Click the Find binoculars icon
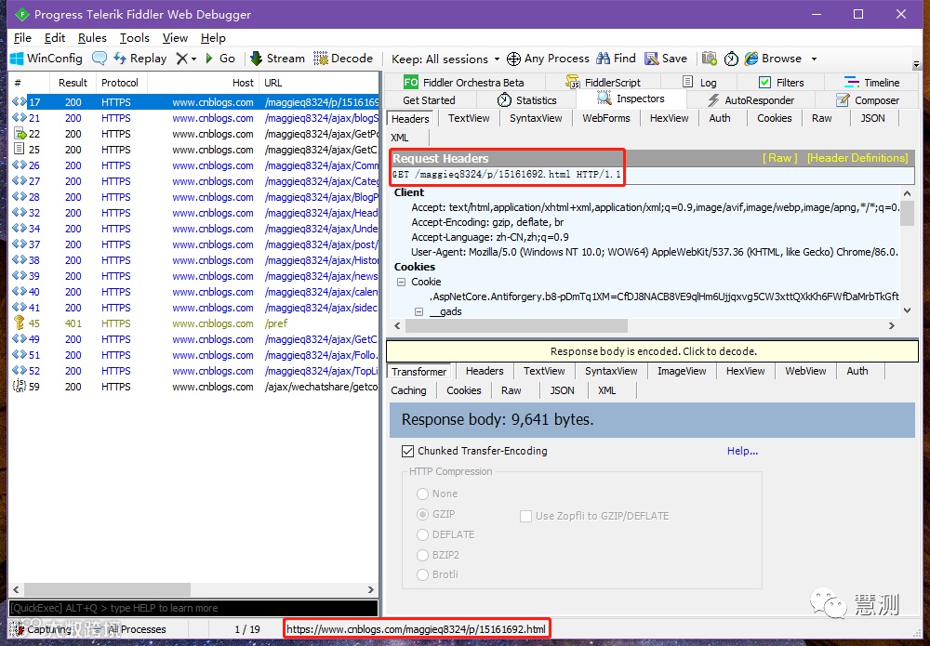The image size is (930, 646). 604,58
